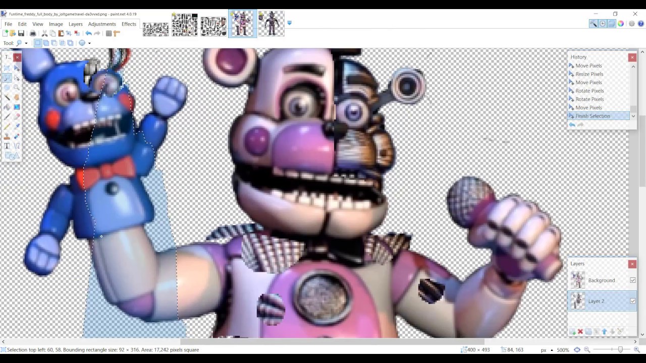Open Help with the question mark icon
The height and width of the screenshot is (363, 646).
tap(640, 24)
